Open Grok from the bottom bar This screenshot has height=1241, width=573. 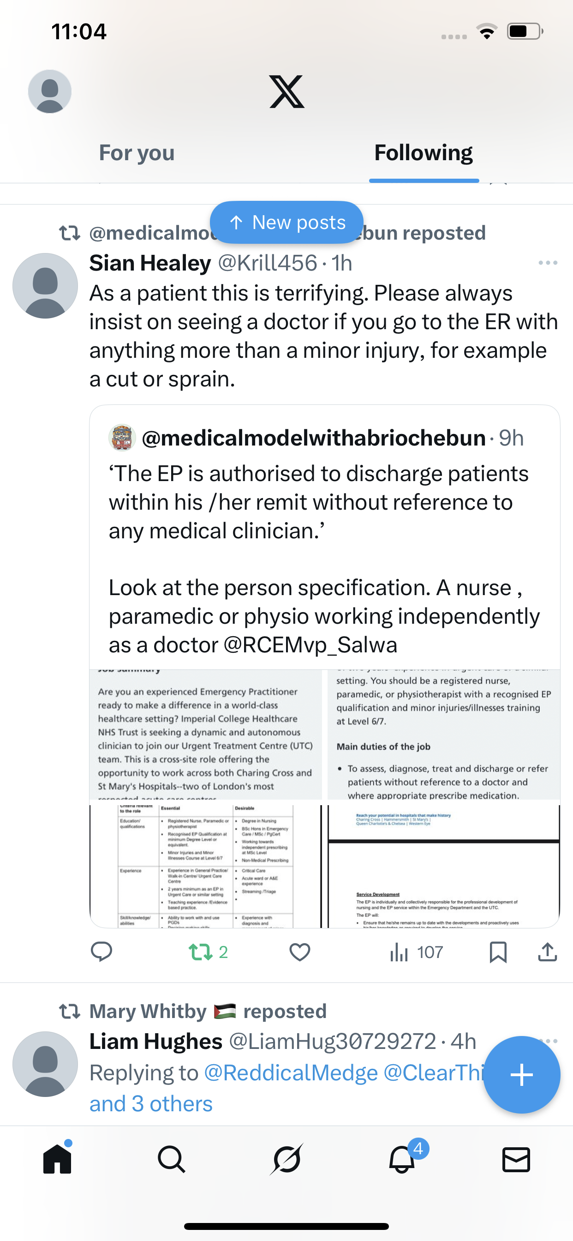pos(286,1159)
